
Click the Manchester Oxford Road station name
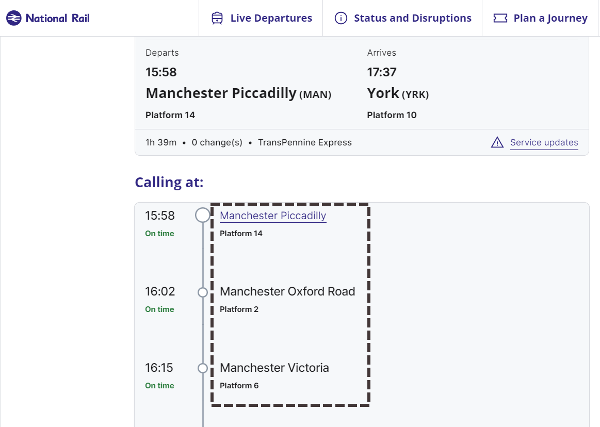point(287,291)
